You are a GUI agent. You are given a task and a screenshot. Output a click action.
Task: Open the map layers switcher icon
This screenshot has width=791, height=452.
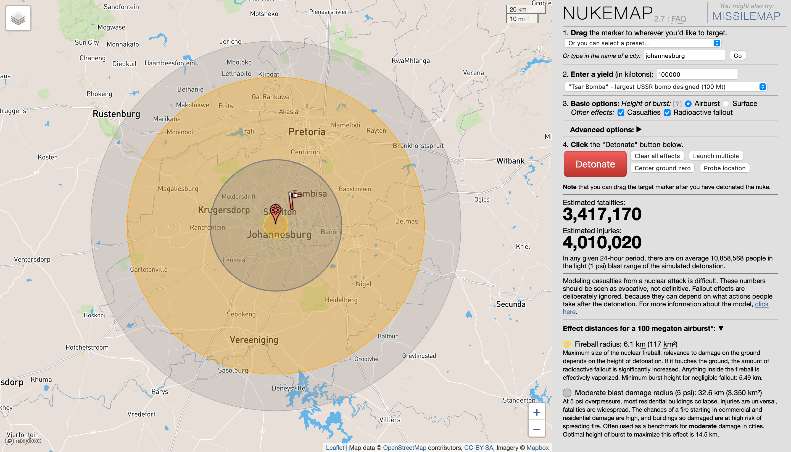pos(18,18)
